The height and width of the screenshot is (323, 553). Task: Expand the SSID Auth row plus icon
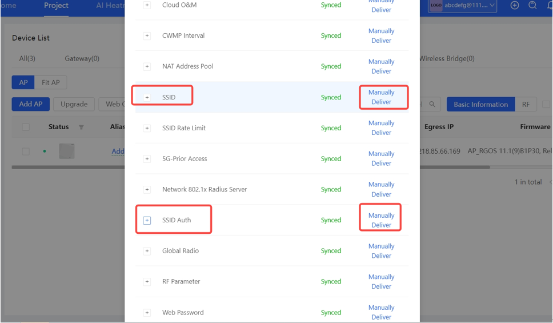pyautogui.click(x=147, y=220)
